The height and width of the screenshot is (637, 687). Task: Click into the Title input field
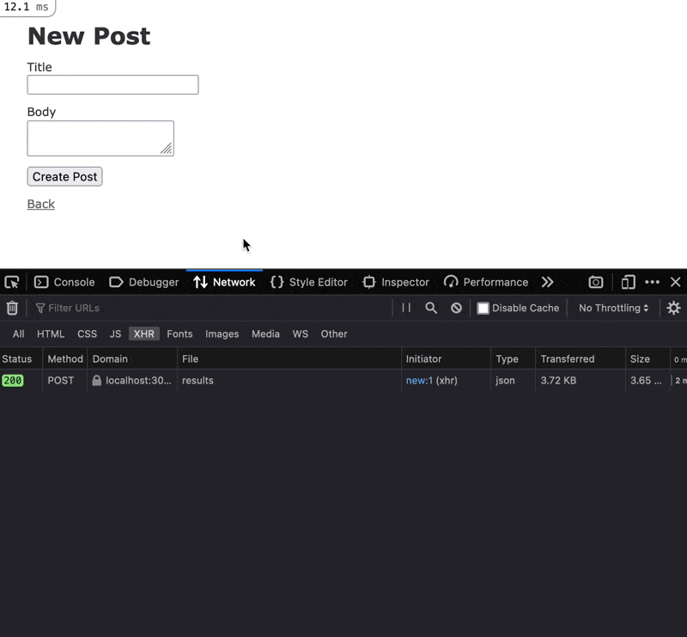coord(112,84)
